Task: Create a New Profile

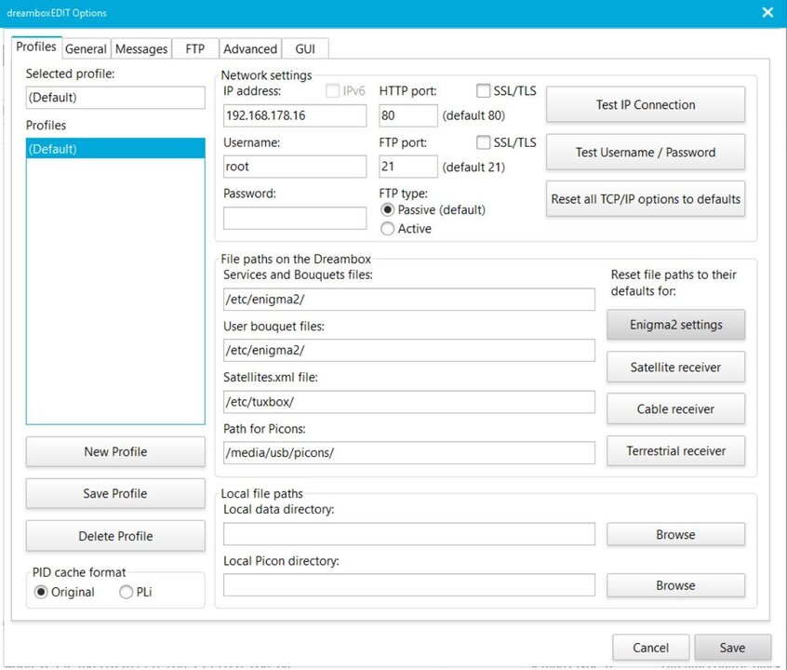Action: [114, 451]
